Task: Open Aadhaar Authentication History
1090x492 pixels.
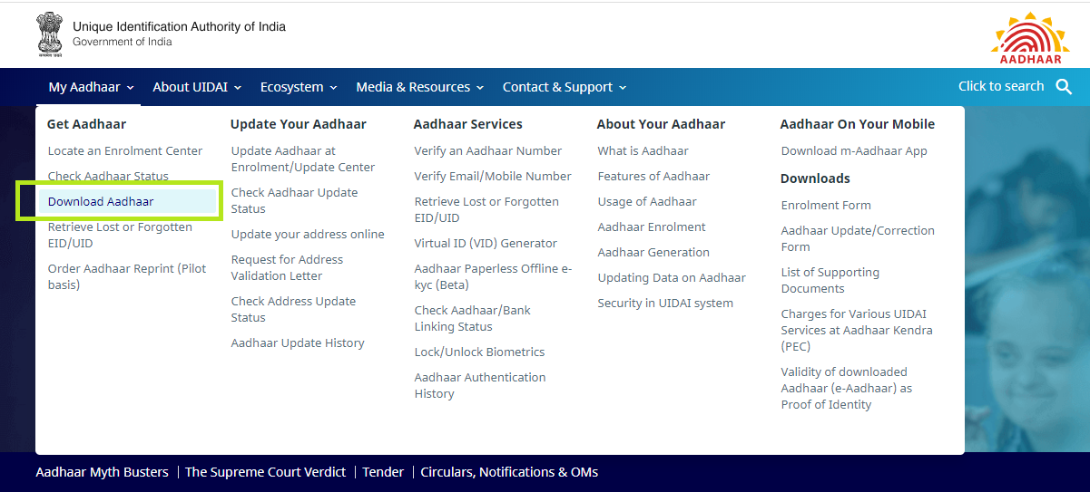Action: [480, 386]
